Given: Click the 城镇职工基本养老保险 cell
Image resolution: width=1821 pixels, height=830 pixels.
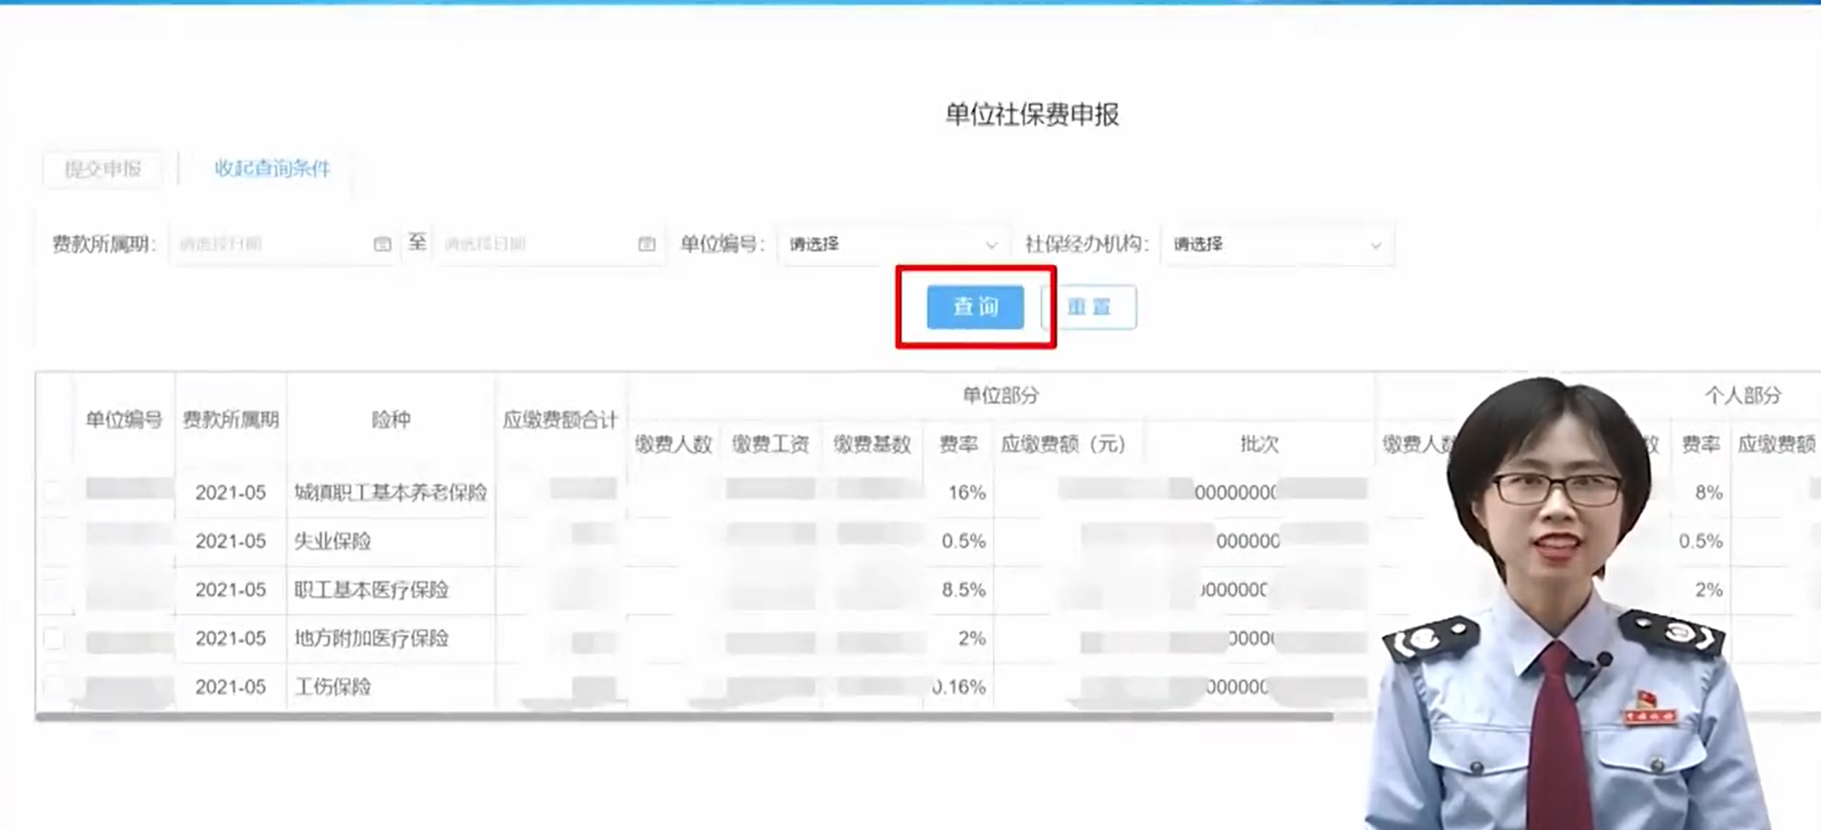Looking at the screenshot, I should pyautogui.click(x=390, y=493).
